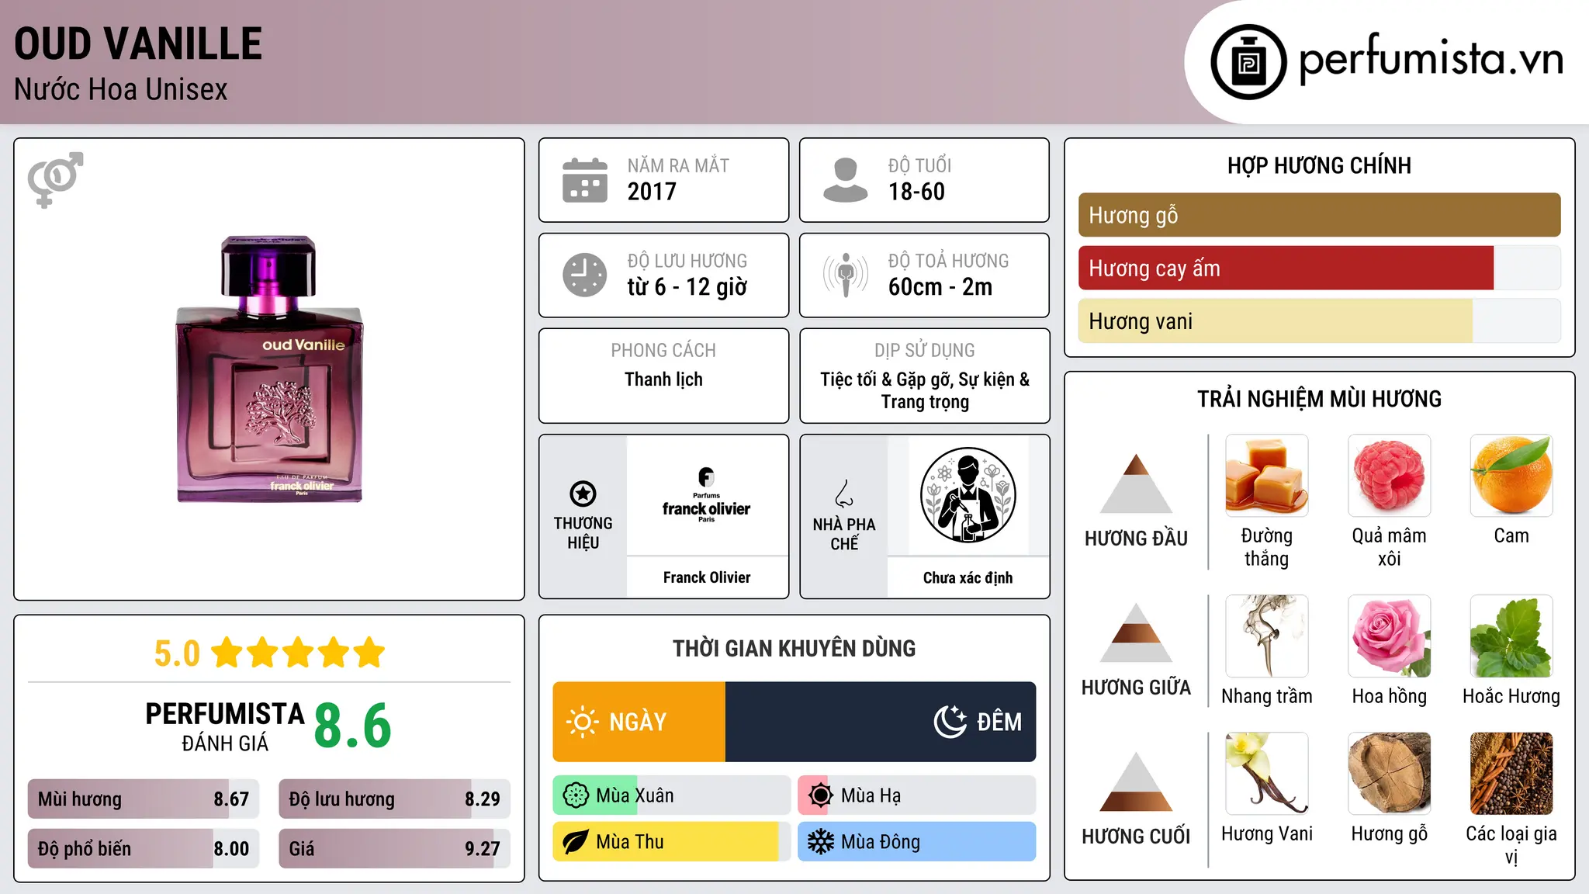Click the HƯƠNG CUỐI label

[x=1136, y=837]
